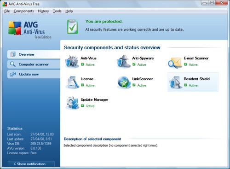Screen dimensions: 230x169
Task: Click the selected component description text
Action: (111, 146)
